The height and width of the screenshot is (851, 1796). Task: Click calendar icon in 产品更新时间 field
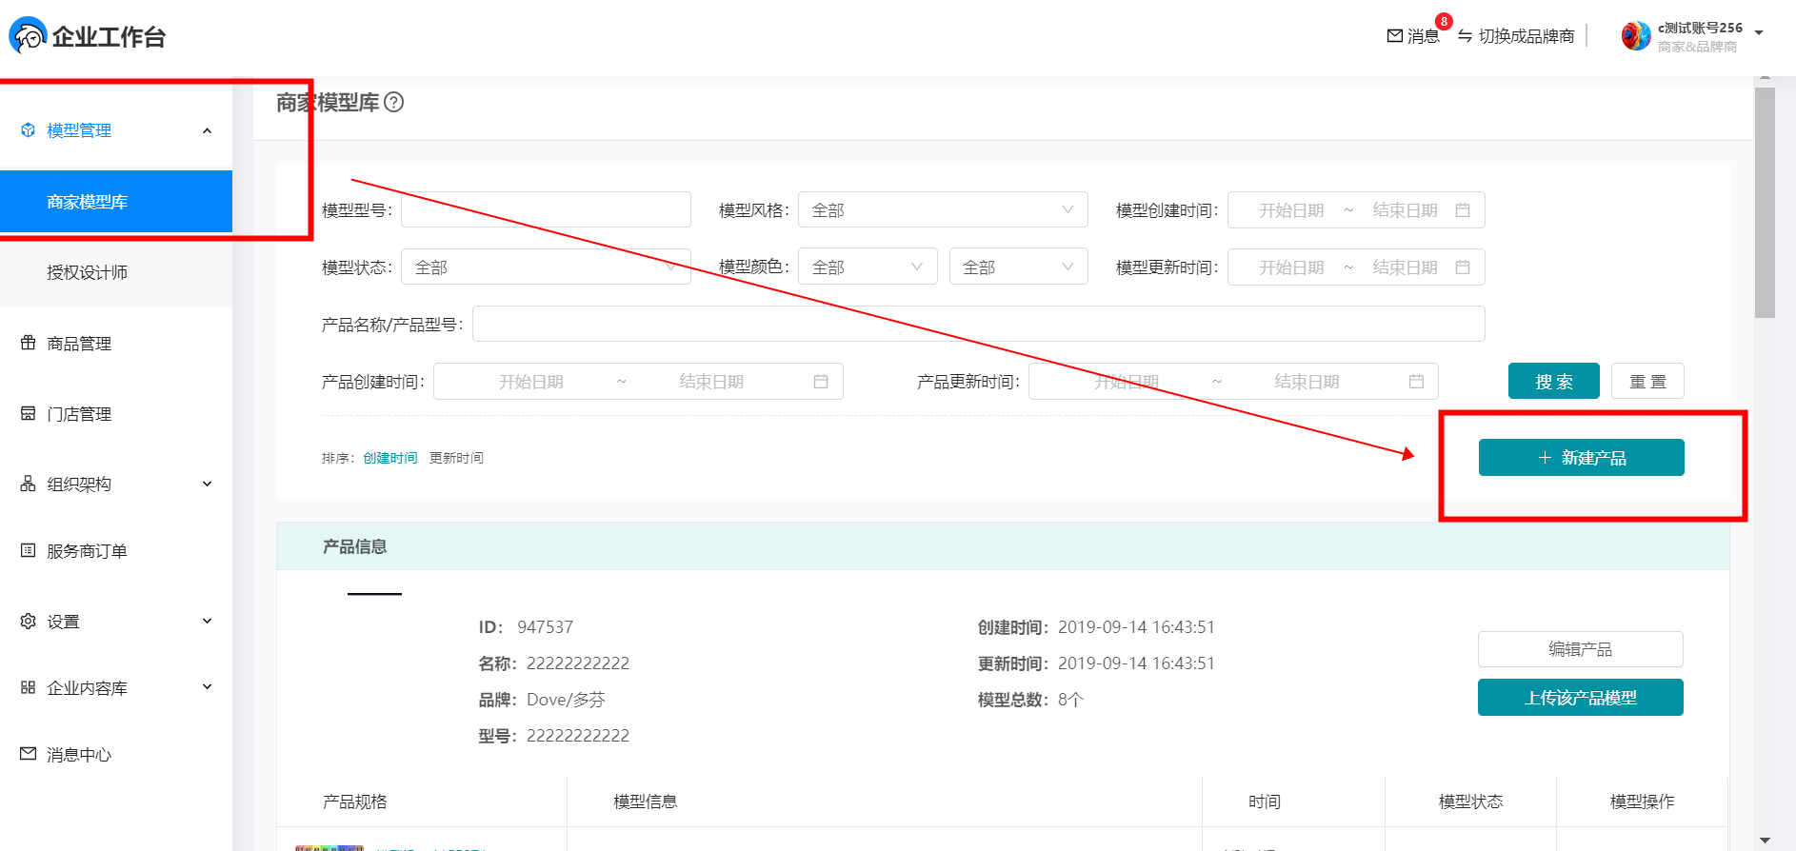[1416, 382]
